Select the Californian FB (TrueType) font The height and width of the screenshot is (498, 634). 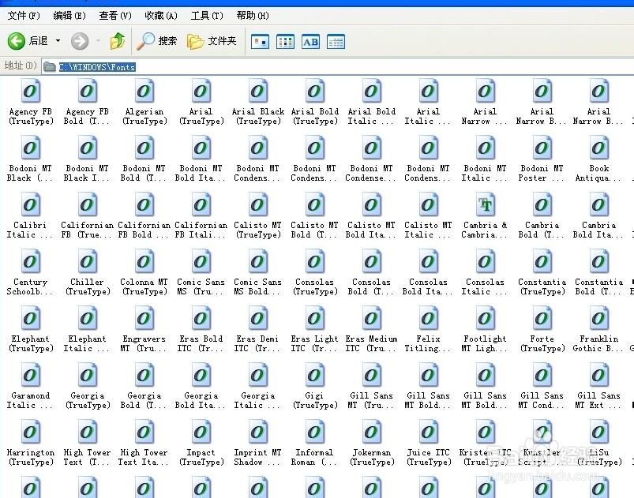coord(87,215)
